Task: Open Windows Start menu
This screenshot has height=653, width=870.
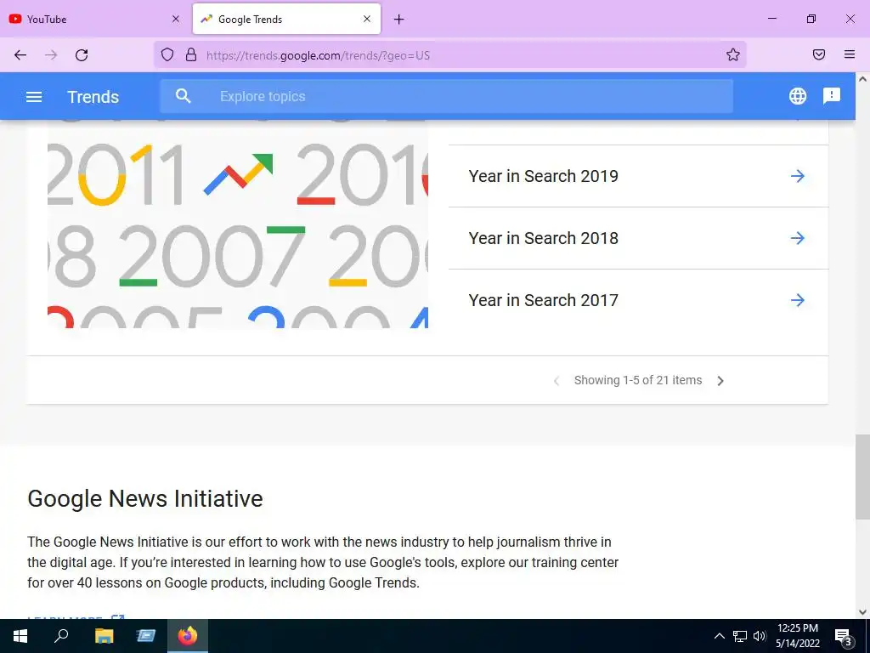Action: [20, 636]
